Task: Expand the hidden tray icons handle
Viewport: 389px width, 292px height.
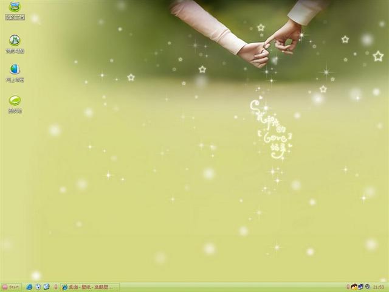Action: 348,287
